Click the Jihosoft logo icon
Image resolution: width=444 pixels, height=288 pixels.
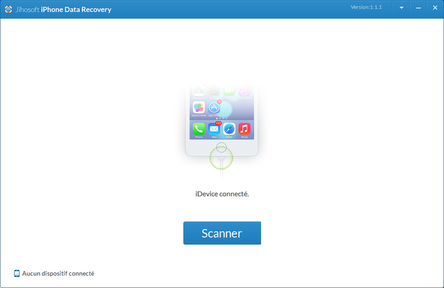tap(8, 9)
